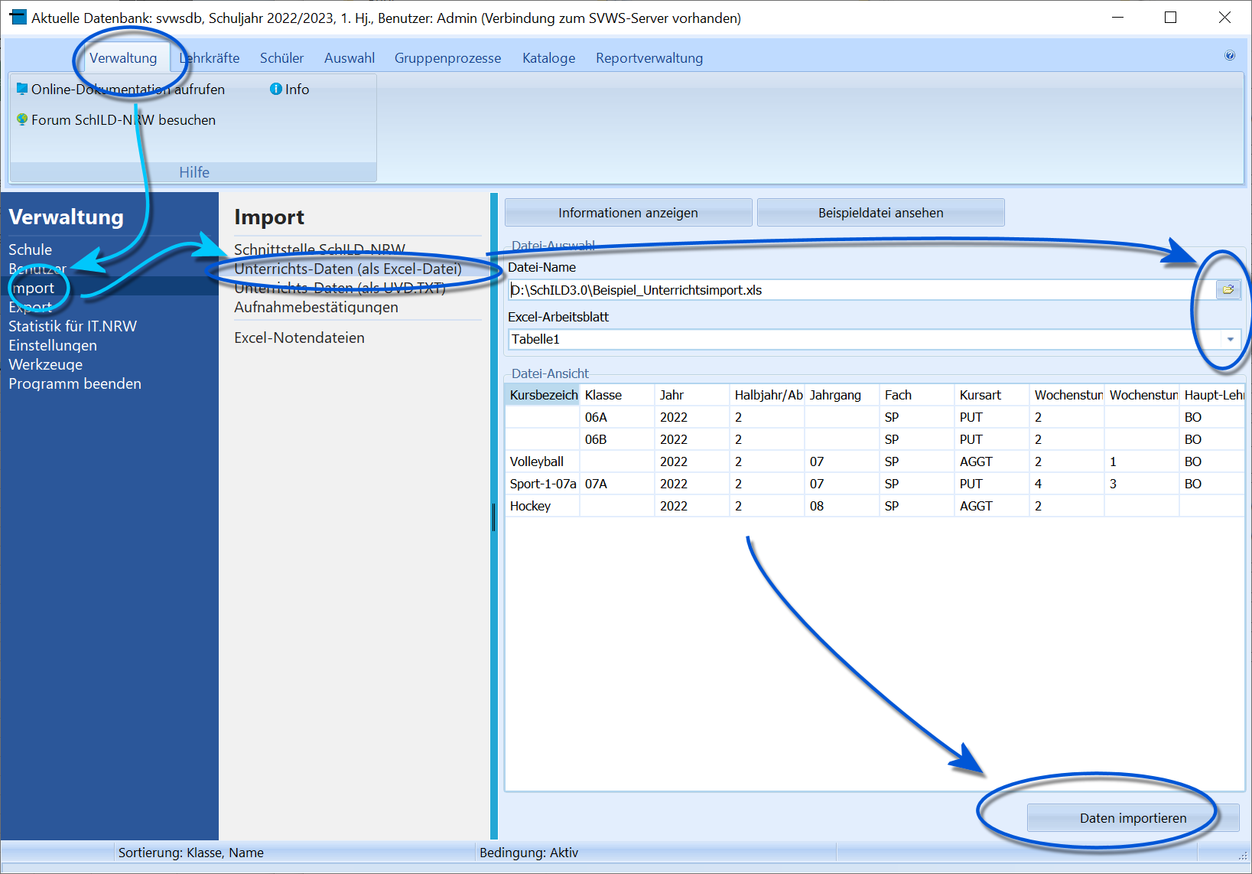This screenshot has width=1252, height=874.
Task: Select Import in Verwaltung sidebar
Action: click(x=31, y=288)
